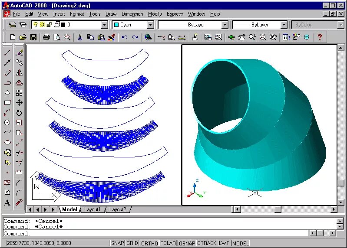Expand the ByColor plot style dropdown
The width and height of the screenshot is (347, 248).
point(340,25)
